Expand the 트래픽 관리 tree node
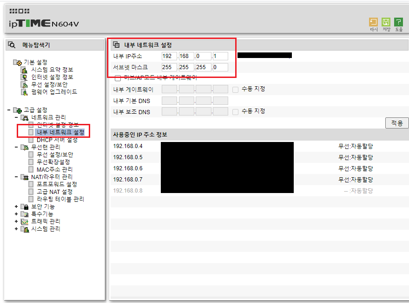409x303 pixels. [x=16, y=221]
